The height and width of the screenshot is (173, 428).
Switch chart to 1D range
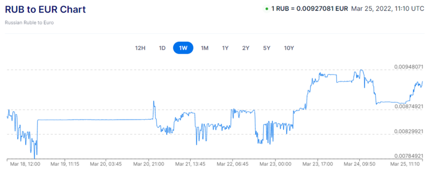coord(162,48)
